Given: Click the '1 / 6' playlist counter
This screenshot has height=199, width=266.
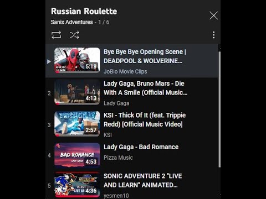Looking at the screenshot, I should pos(104,22).
